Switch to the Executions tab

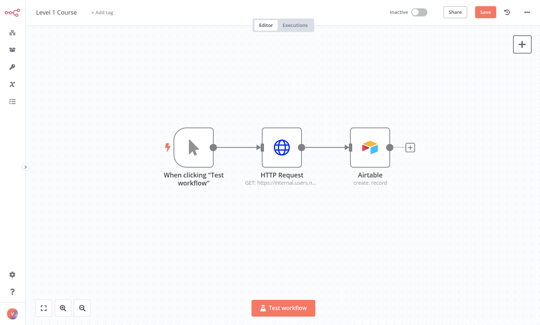[295, 25]
